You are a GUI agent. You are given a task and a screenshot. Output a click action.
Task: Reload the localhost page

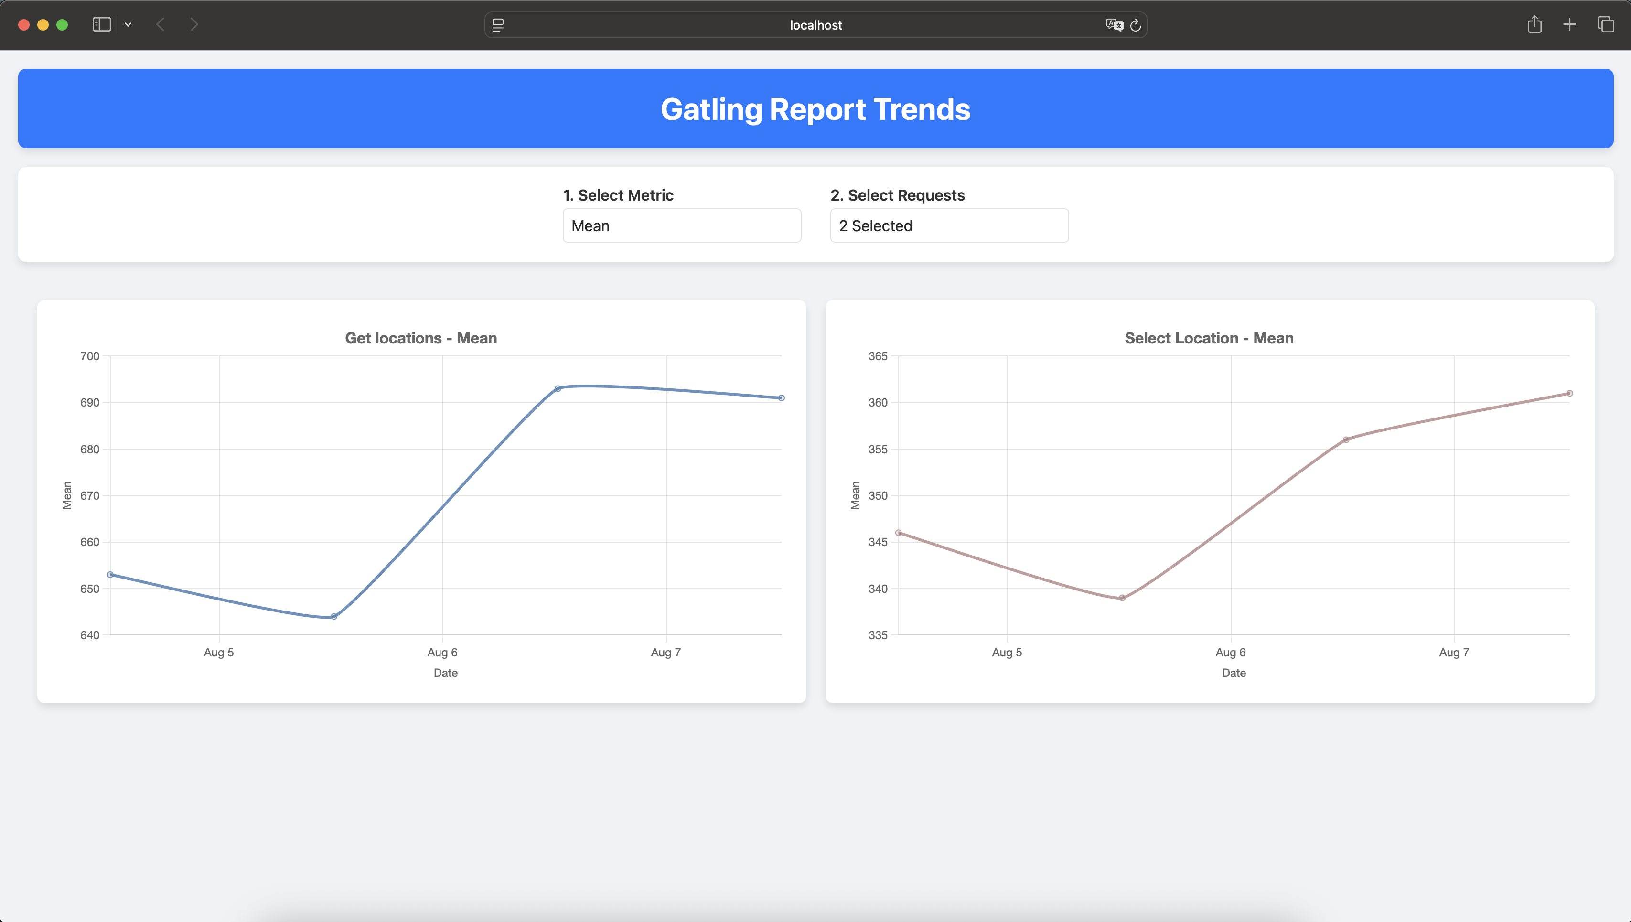(1136, 25)
